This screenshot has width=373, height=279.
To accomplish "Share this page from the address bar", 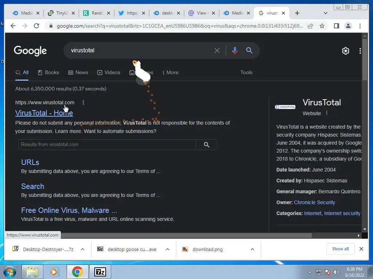I will 310,26.
